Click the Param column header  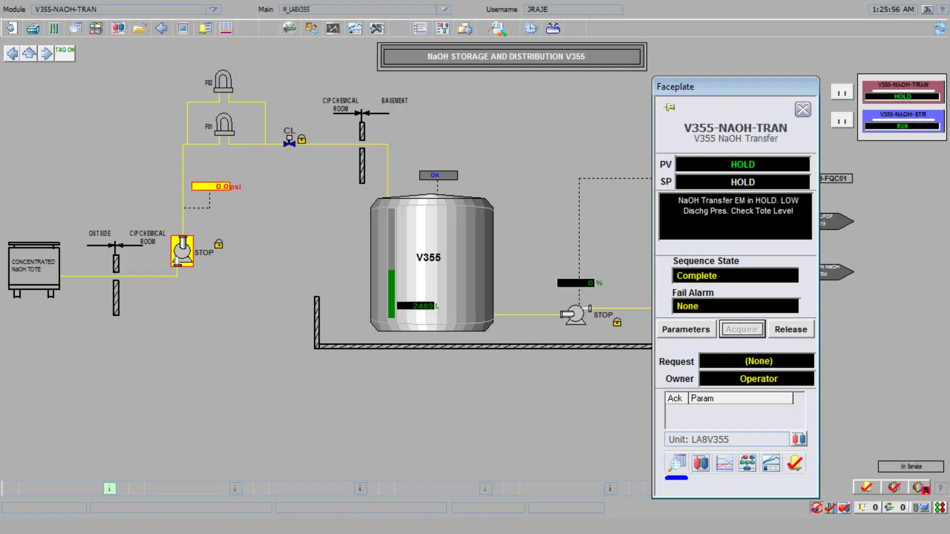point(741,398)
